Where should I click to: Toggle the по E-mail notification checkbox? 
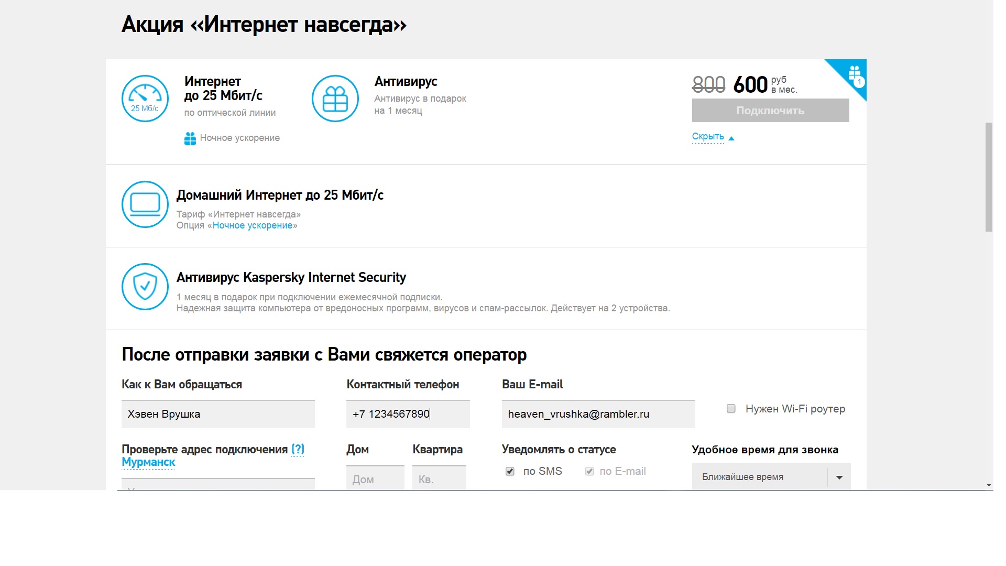tap(589, 471)
